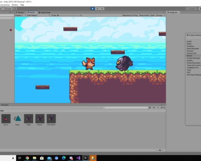Select the Eagle prefab thumbnail
The height and width of the screenshot is (161, 201).
pos(28,119)
